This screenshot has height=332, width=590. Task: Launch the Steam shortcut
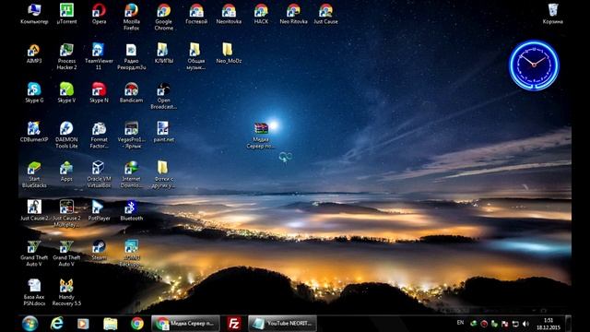[99, 250]
